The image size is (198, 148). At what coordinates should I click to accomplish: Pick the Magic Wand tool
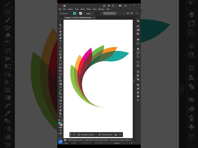coord(61,28)
